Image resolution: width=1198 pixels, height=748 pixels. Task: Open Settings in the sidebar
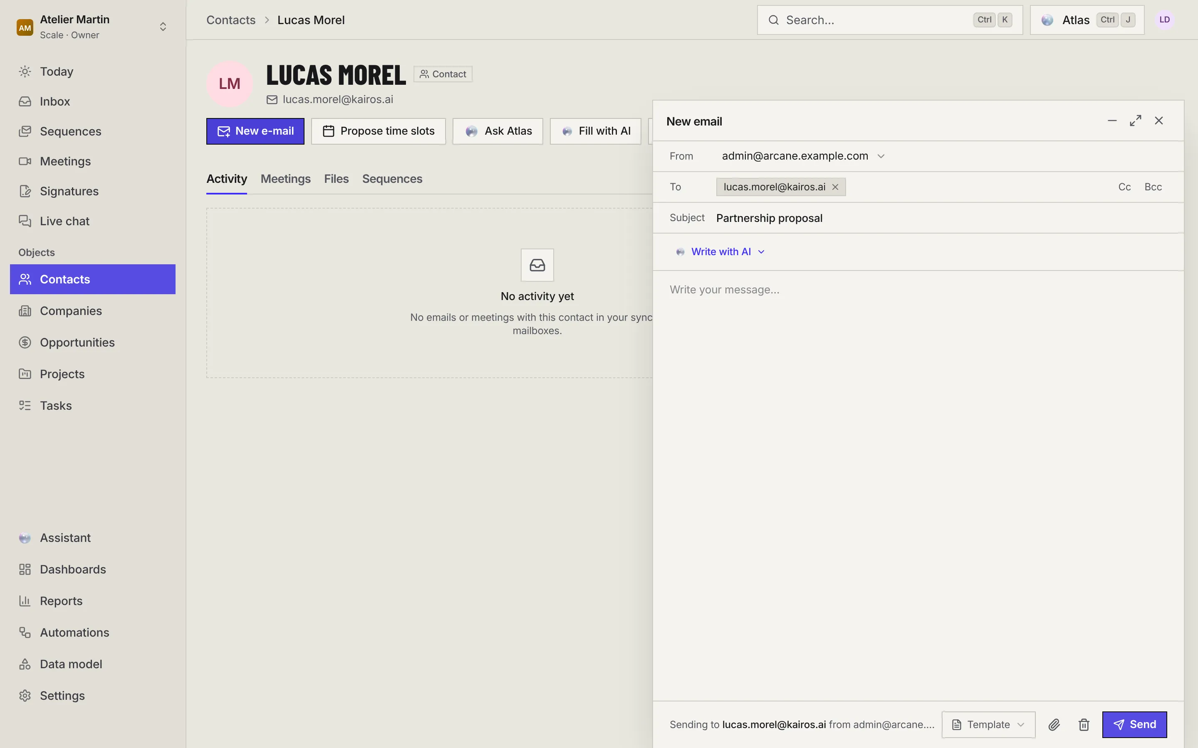[x=93, y=696]
